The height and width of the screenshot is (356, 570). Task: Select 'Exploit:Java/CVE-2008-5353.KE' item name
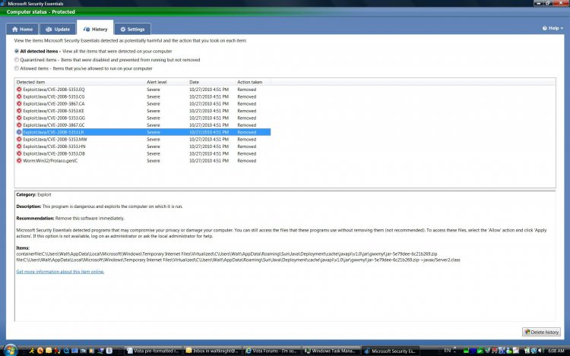point(53,111)
